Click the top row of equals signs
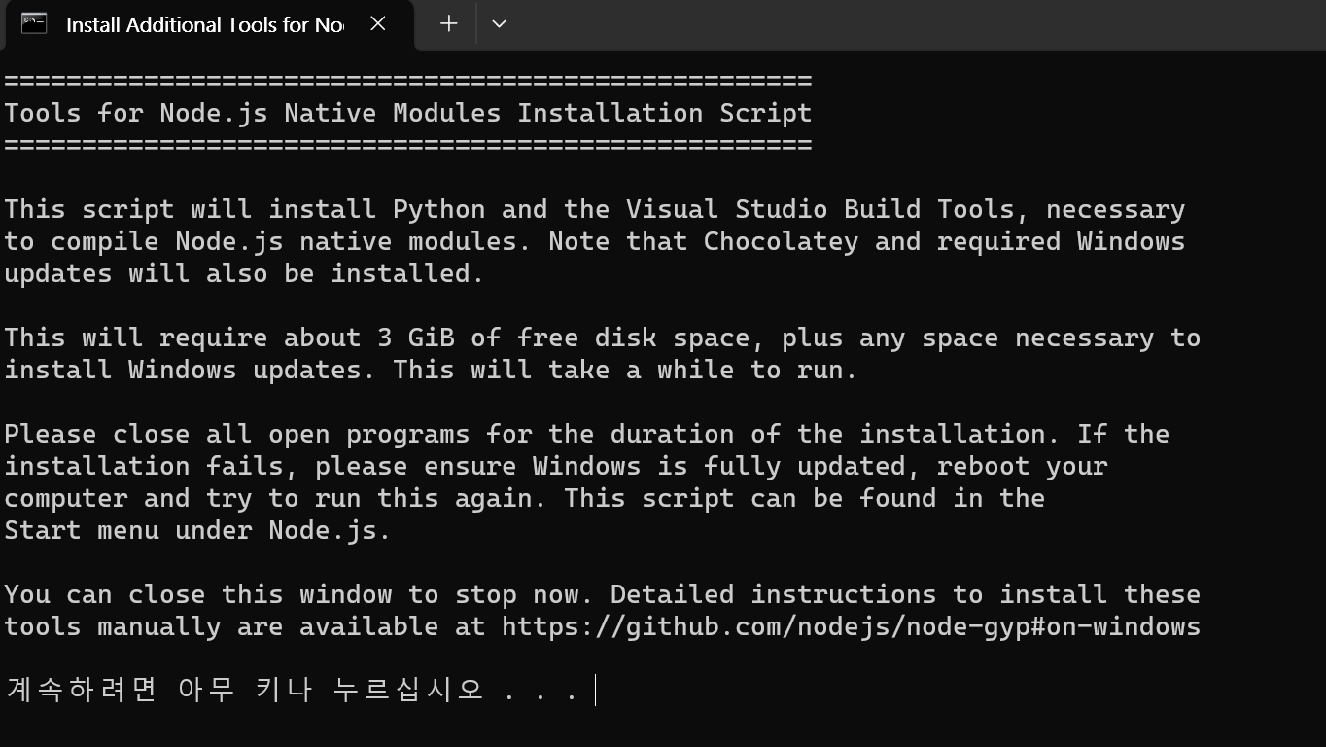1326x747 pixels. [408, 81]
